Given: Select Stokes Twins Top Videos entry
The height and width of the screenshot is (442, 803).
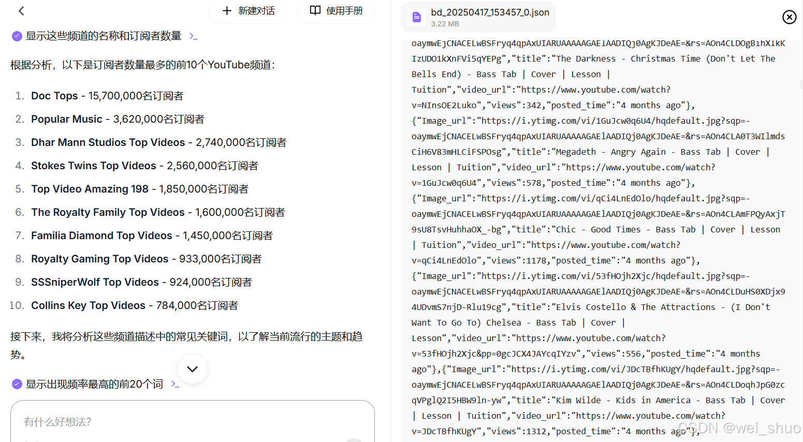Looking at the screenshot, I should [144, 166].
